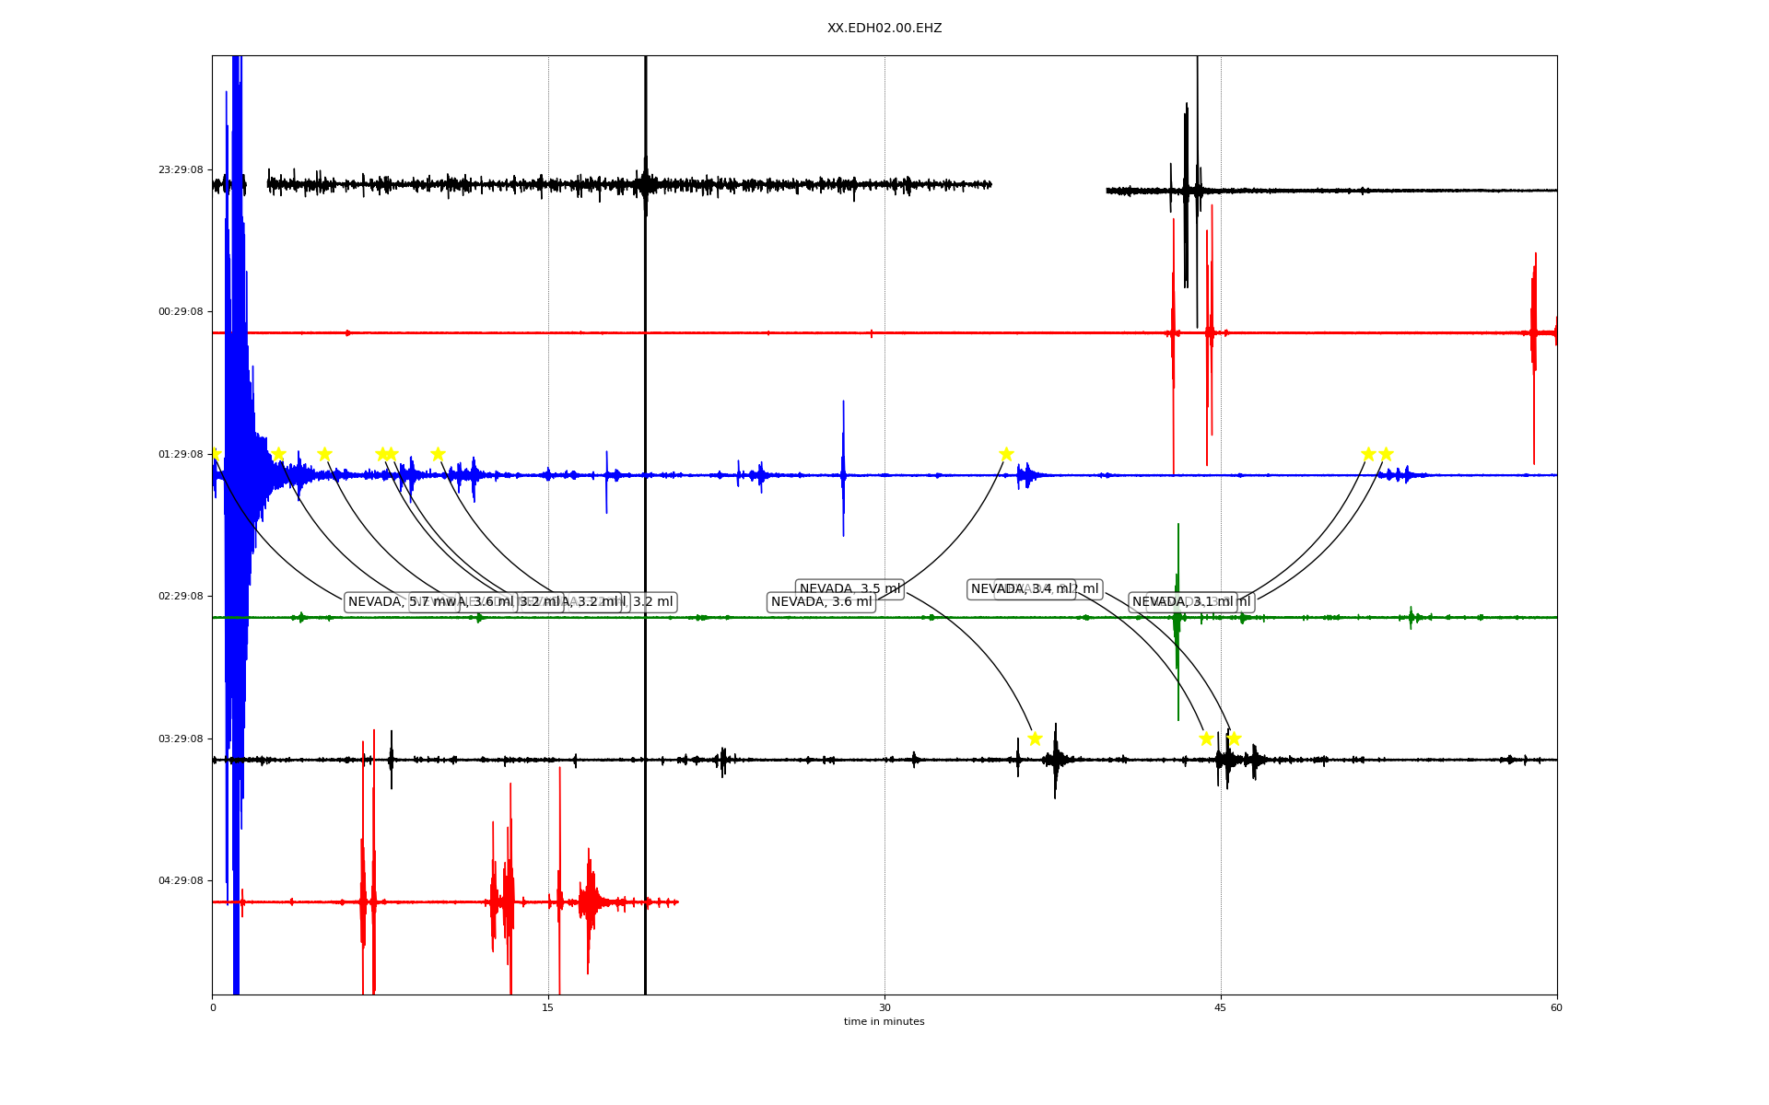Screen dimensions: 1769x1105
Task: Click the rightmost yellow star on the blue trace
Action: click(x=1386, y=454)
